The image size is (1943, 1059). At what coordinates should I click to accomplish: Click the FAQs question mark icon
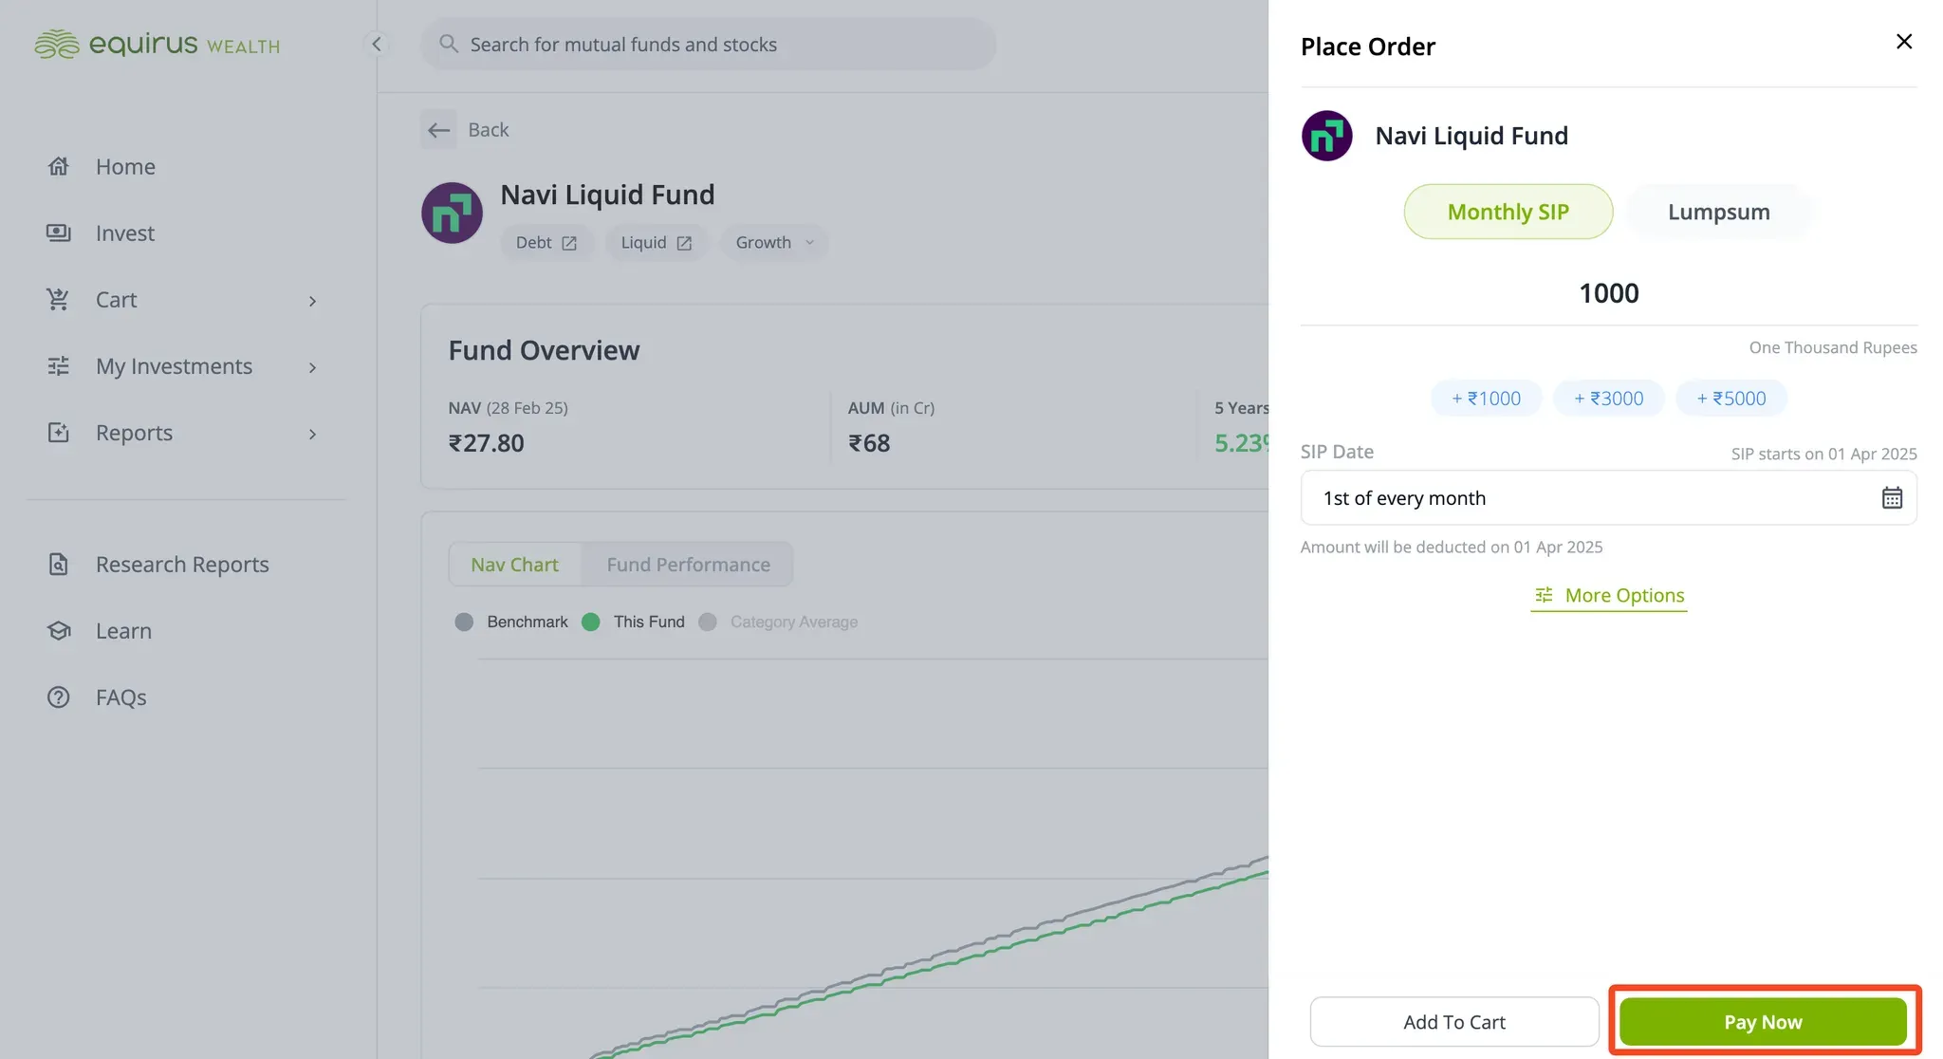59,697
